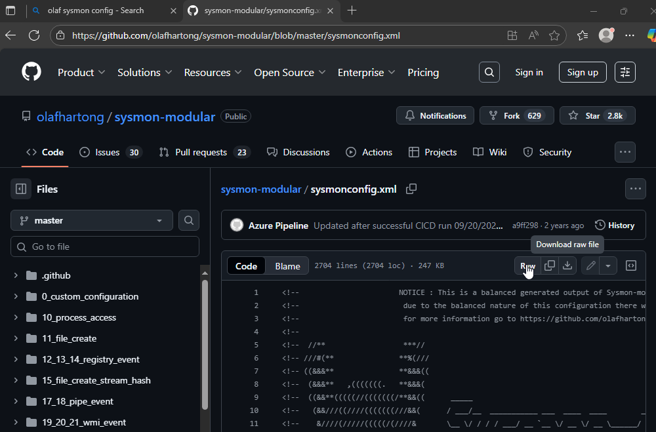Switch to Blame view

click(287, 266)
